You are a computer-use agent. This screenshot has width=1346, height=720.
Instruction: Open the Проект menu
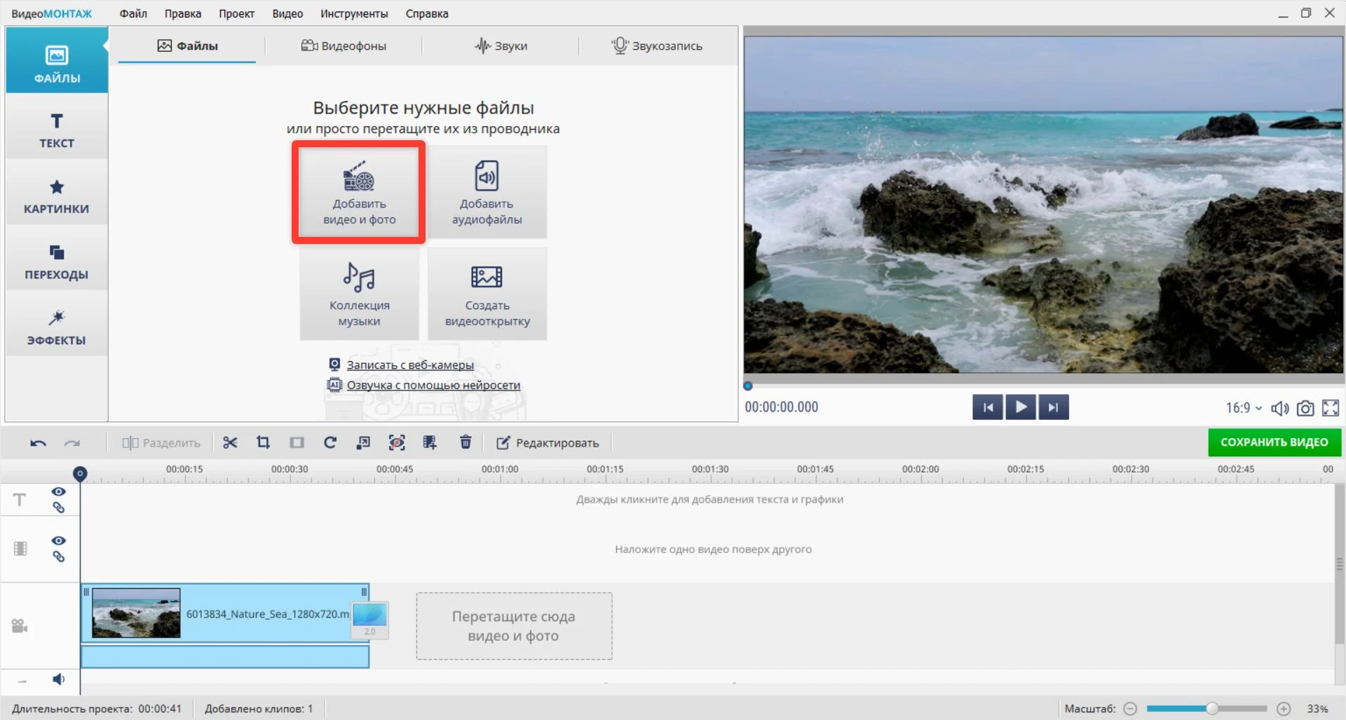coord(236,13)
